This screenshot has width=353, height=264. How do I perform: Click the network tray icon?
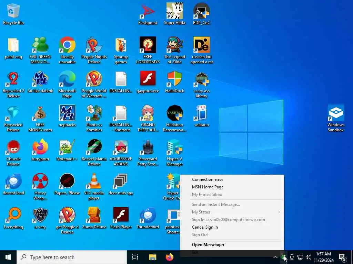click(x=300, y=257)
